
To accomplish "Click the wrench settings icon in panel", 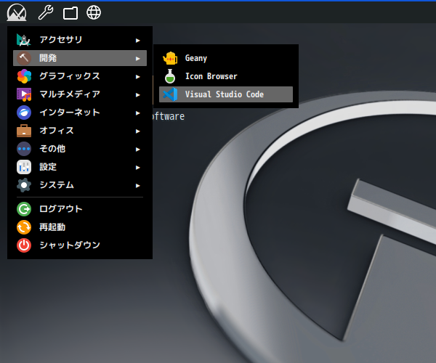I will 45,12.
